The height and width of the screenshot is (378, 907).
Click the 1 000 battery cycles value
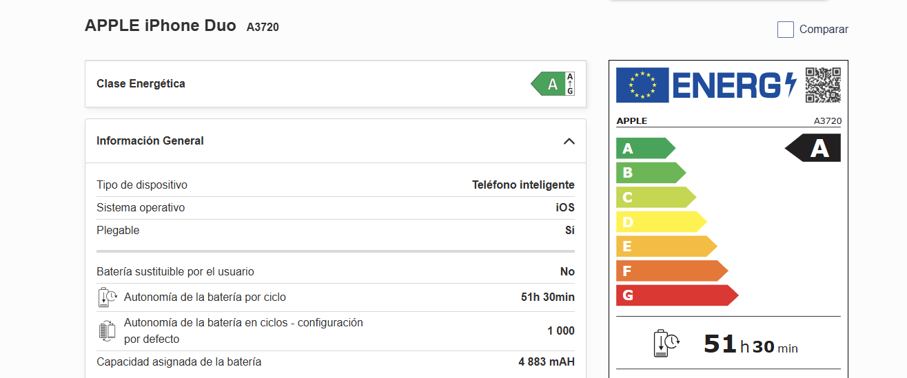(561, 331)
